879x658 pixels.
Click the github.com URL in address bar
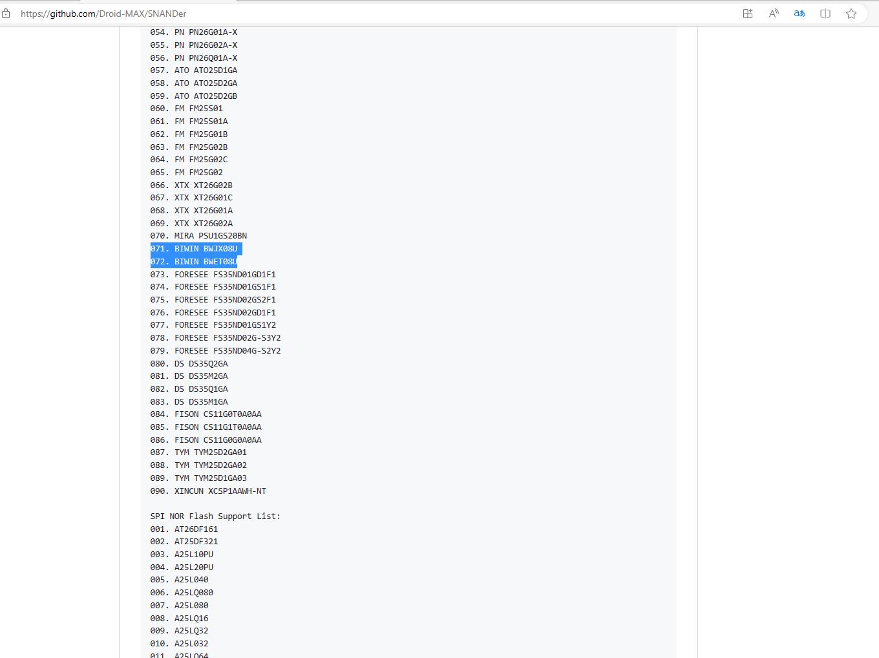[103, 14]
